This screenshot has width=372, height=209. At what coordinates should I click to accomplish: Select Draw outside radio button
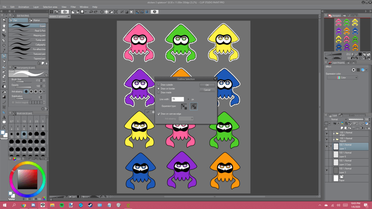pos(158,85)
